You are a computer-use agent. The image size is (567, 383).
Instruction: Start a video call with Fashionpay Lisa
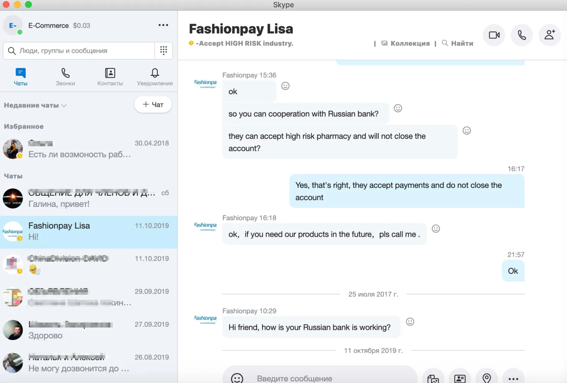[x=494, y=35]
